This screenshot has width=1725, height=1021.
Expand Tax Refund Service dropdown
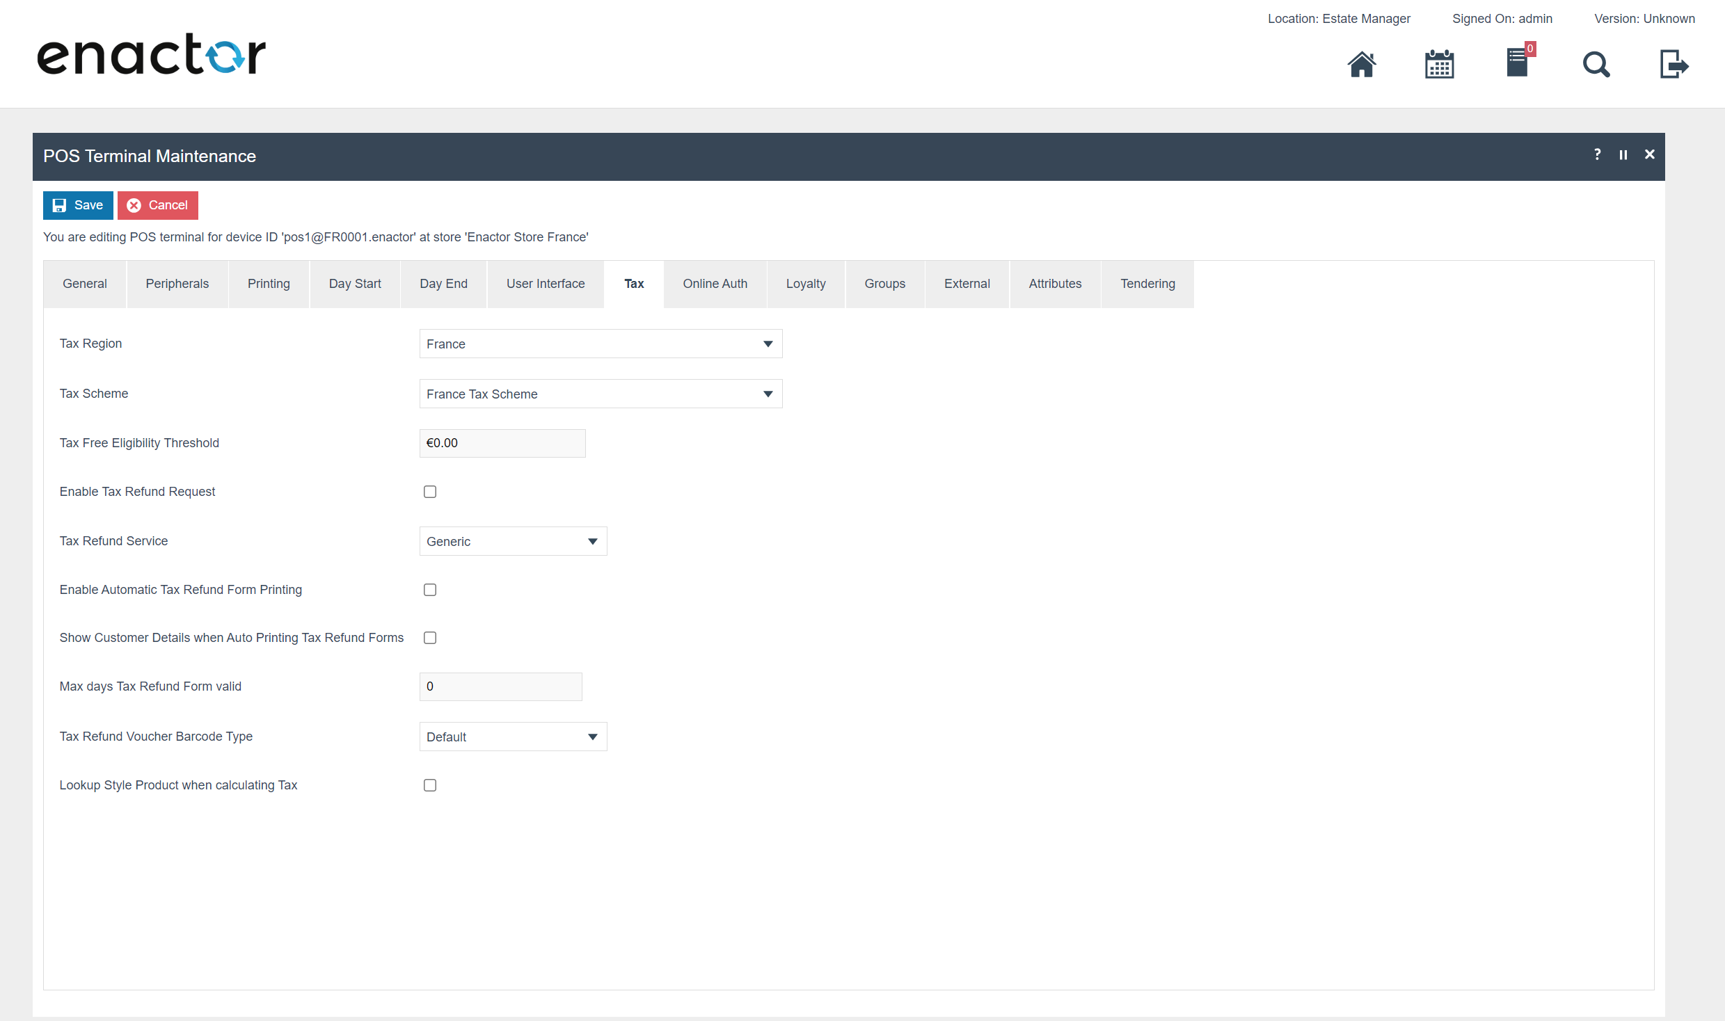pos(513,541)
